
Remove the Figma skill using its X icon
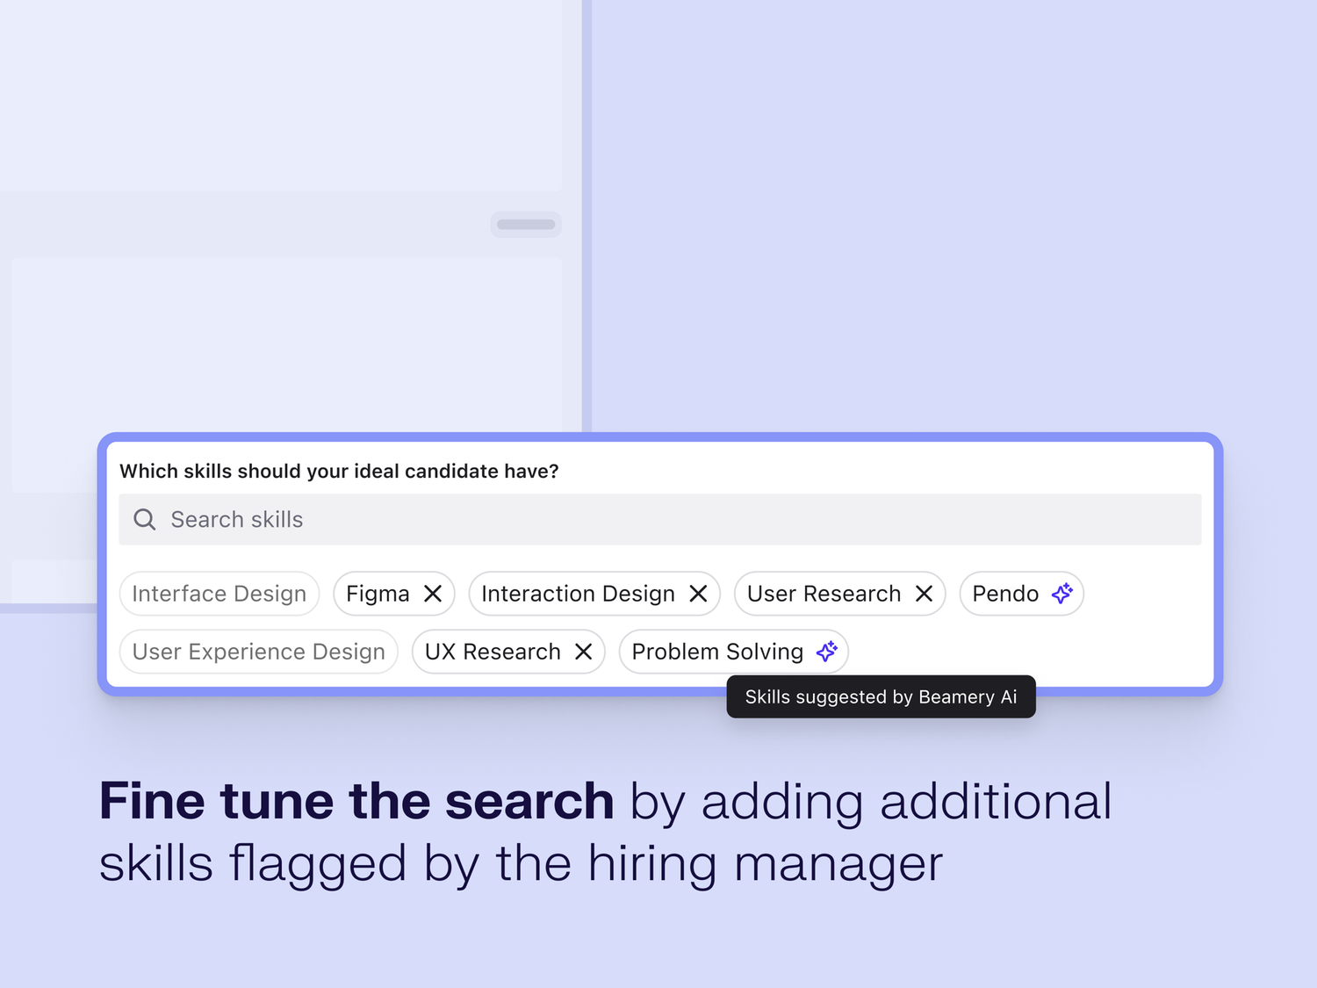[x=432, y=594]
